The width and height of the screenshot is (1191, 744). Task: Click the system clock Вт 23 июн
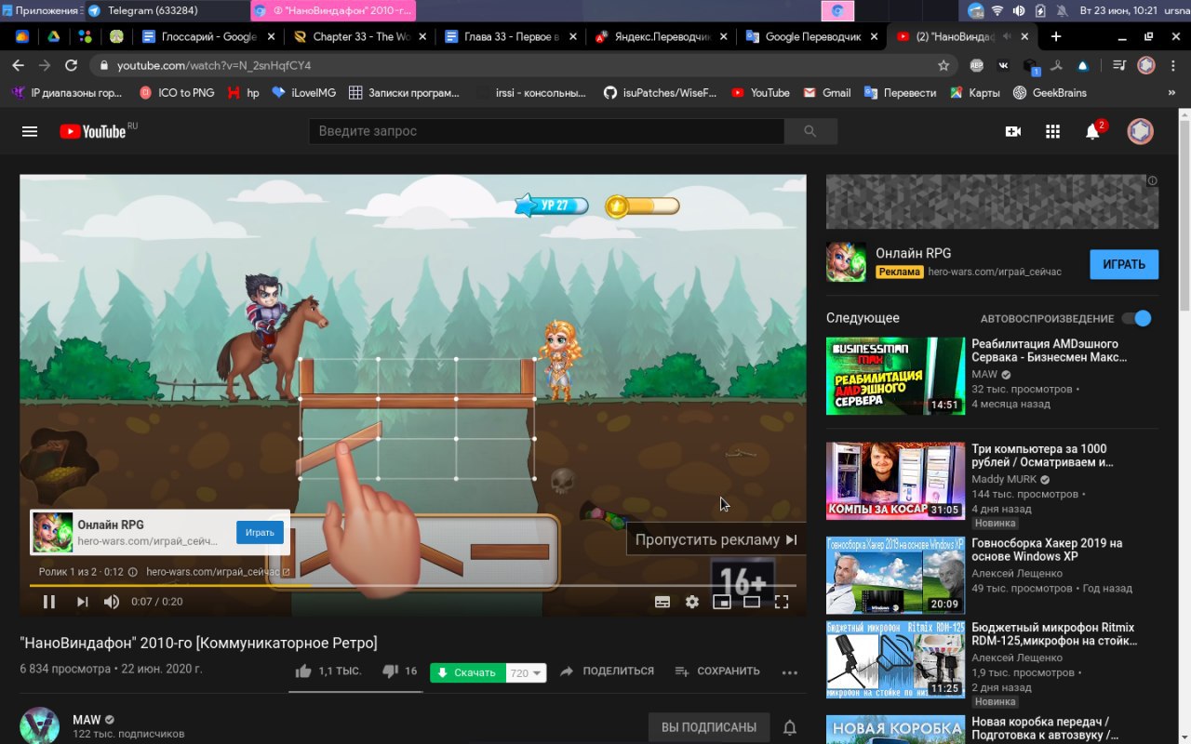1118,10
